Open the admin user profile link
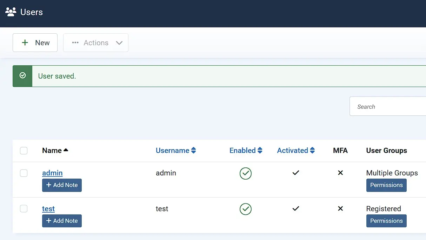The width and height of the screenshot is (426, 240). [x=52, y=173]
